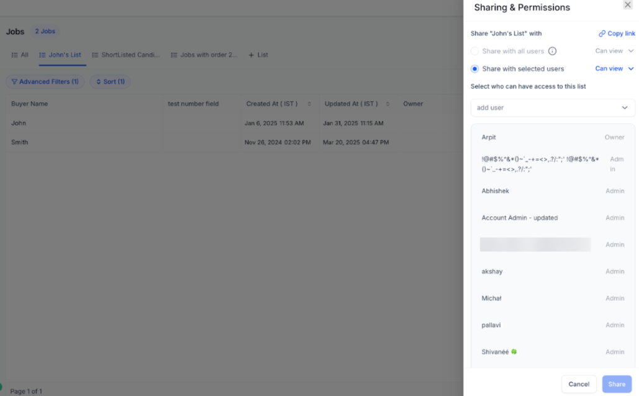The image size is (639, 396).
Task: Open the add user dropdown
Action: coord(553,108)
